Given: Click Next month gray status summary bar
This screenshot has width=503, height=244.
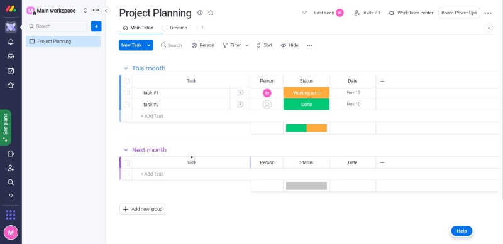Looking at the screenshot, I should click(306, 186).
